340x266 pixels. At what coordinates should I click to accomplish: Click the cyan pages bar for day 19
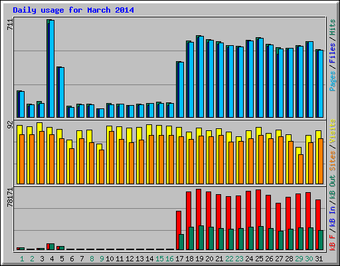point(201,76)
